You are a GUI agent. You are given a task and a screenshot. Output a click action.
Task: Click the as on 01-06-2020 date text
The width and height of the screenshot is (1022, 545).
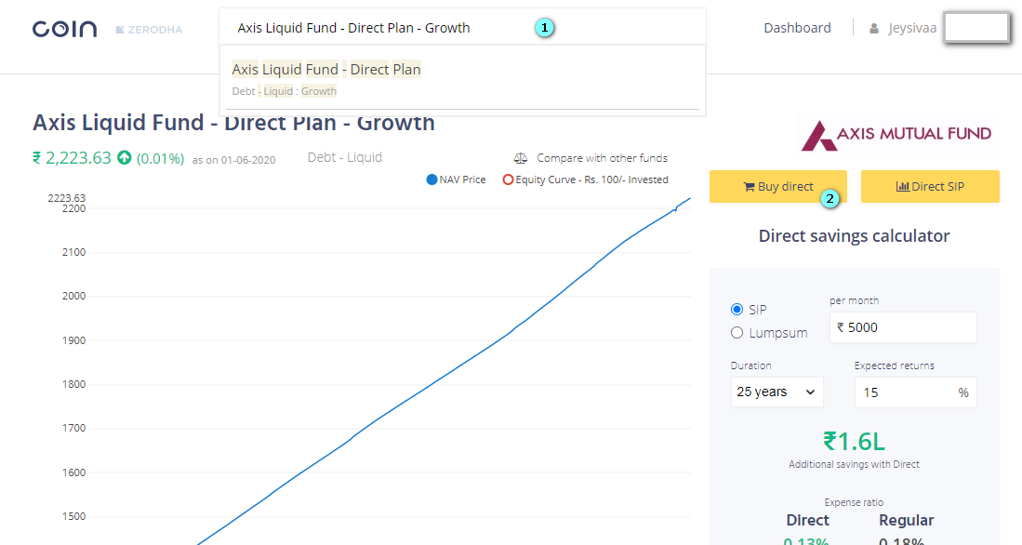pos(234,160)
